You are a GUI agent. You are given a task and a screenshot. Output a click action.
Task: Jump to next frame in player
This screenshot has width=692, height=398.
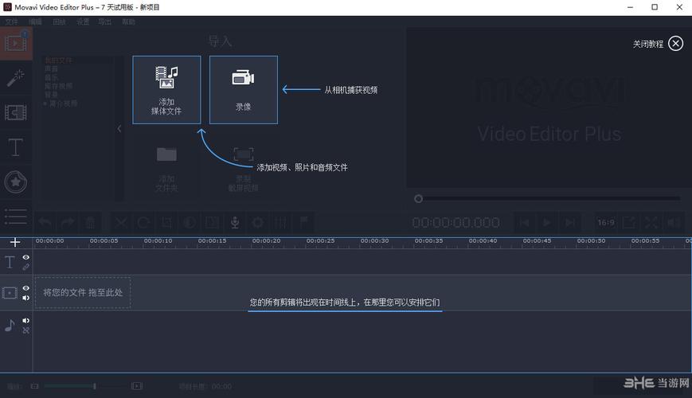(x=569, y=222)
